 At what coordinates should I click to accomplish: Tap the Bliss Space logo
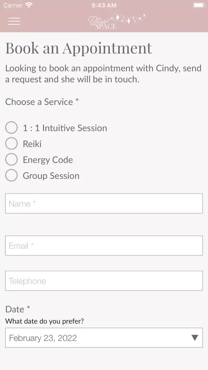click(x=117, y=21)
